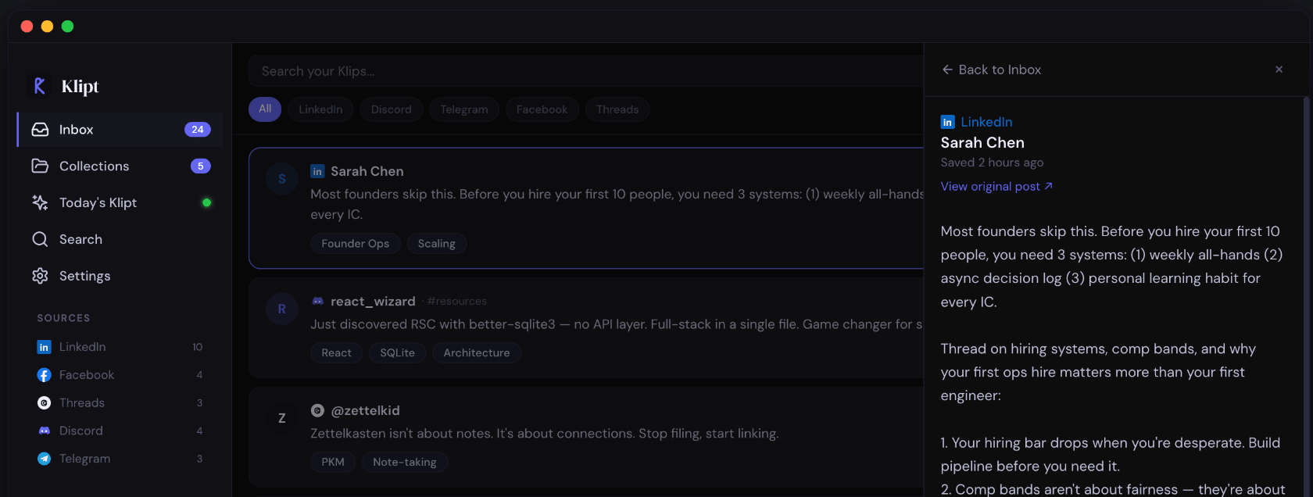The image size is (1313, 497).
Task: Filter Klips by Threads chip
Action: click(617, 109)
